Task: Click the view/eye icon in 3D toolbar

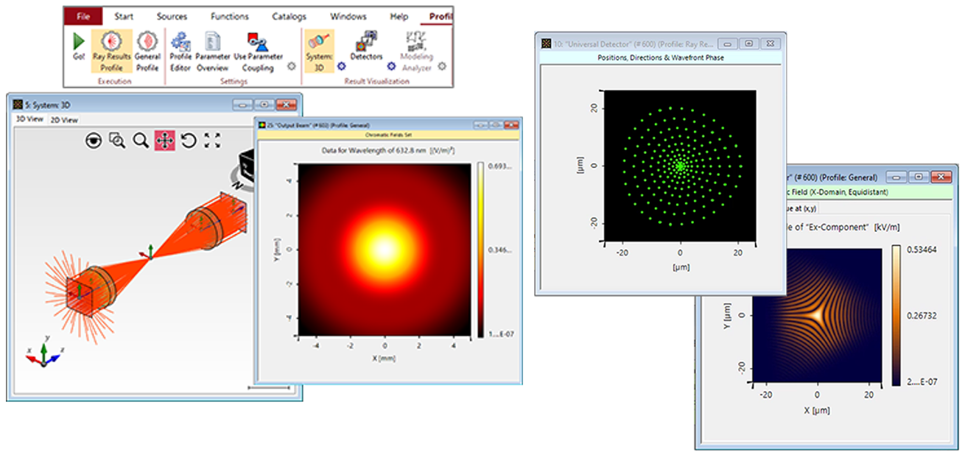Action: pos(94,141)
